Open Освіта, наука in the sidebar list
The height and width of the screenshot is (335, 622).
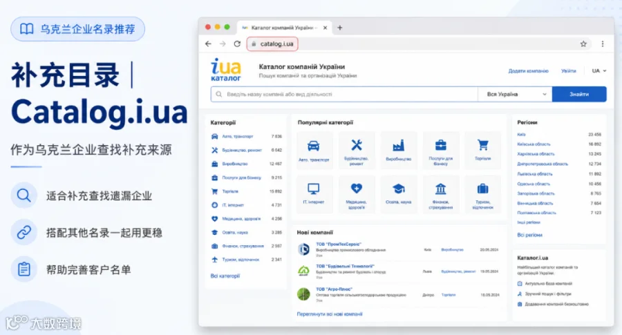coord(235,233)
